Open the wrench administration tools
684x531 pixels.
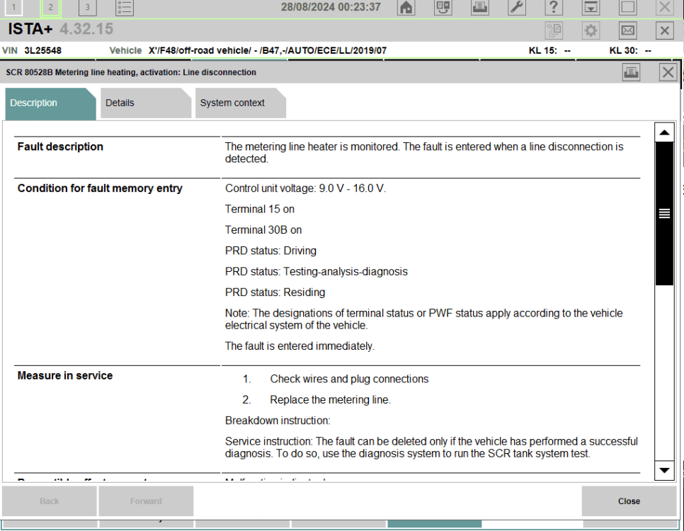point(516,7)
